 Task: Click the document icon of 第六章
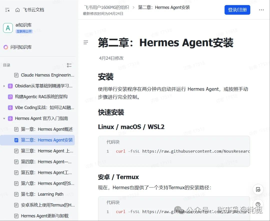pyautogui.click(x=16, y=183)
